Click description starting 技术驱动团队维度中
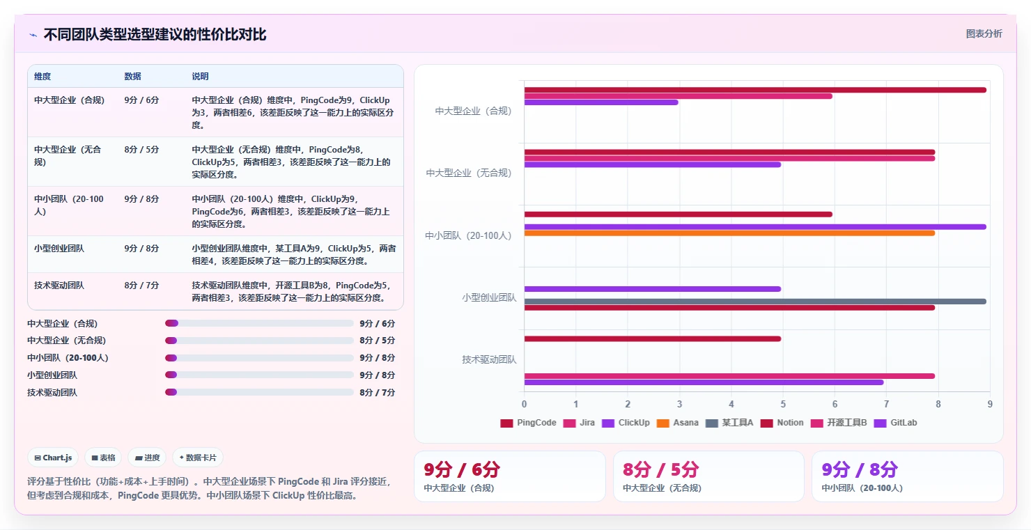 [x=294, y=292]
